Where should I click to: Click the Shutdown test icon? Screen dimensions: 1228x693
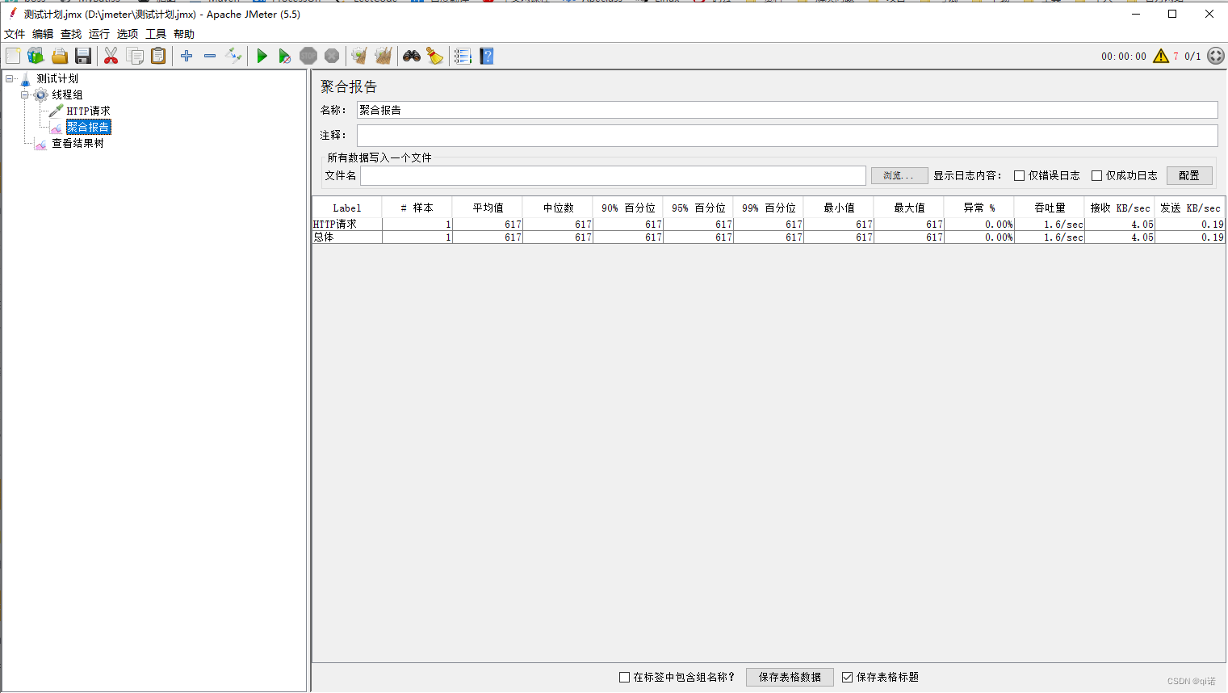click(x=332, y=56)
